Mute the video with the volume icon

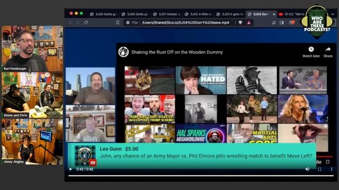tap(307, 169)
